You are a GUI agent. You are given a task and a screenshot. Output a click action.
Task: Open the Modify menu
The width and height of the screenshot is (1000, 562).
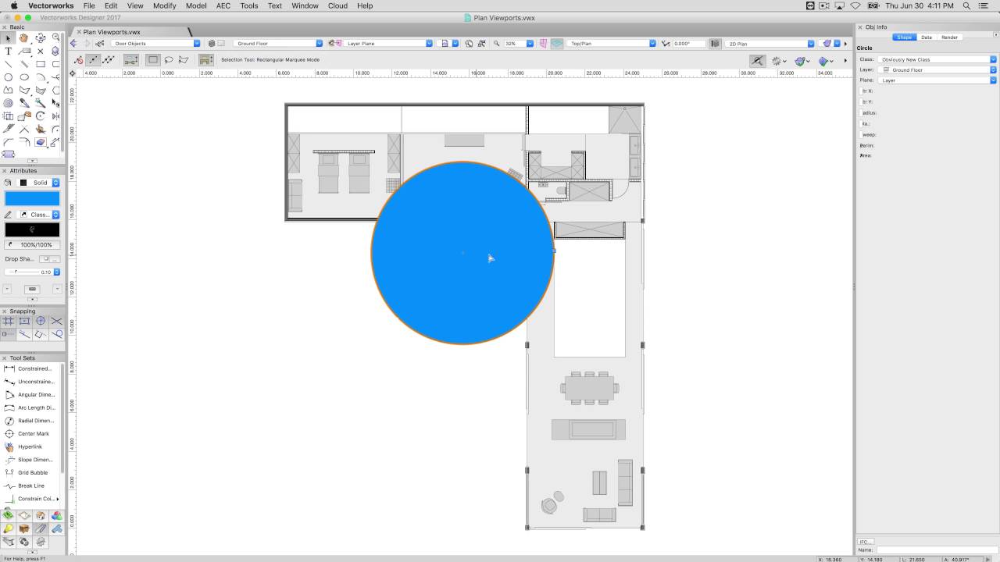(164, 5)
